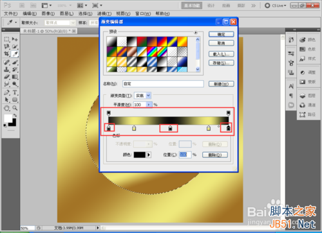Reset default foreground and background colors
The image size is (322, 233).
(5, 125)
